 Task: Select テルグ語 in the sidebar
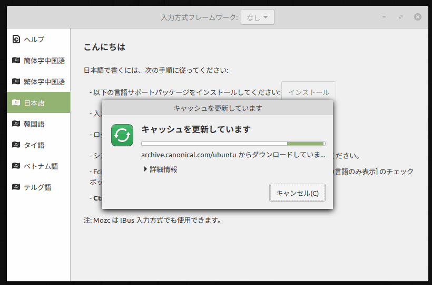pos(38,187)
